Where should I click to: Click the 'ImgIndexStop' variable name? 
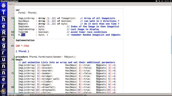click(26, 29)
